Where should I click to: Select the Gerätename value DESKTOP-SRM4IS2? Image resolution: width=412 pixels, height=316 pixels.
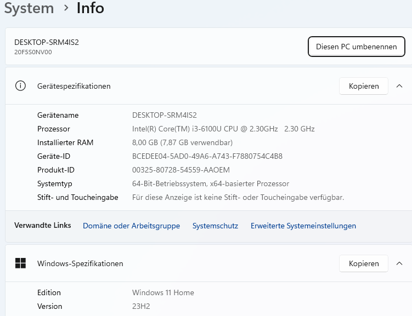pyautogui.click(x=165, y=115)
